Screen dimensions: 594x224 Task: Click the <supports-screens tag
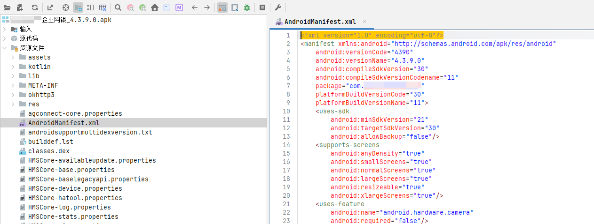tap(347, 145)
